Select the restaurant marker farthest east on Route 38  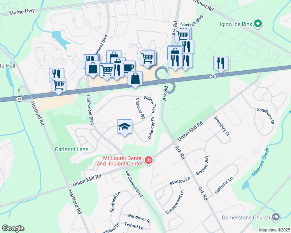pos(221,64)
